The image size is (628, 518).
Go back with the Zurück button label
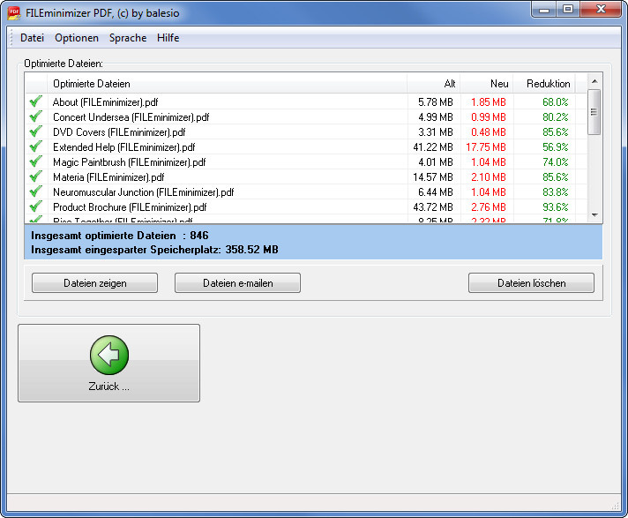[109, 387]
